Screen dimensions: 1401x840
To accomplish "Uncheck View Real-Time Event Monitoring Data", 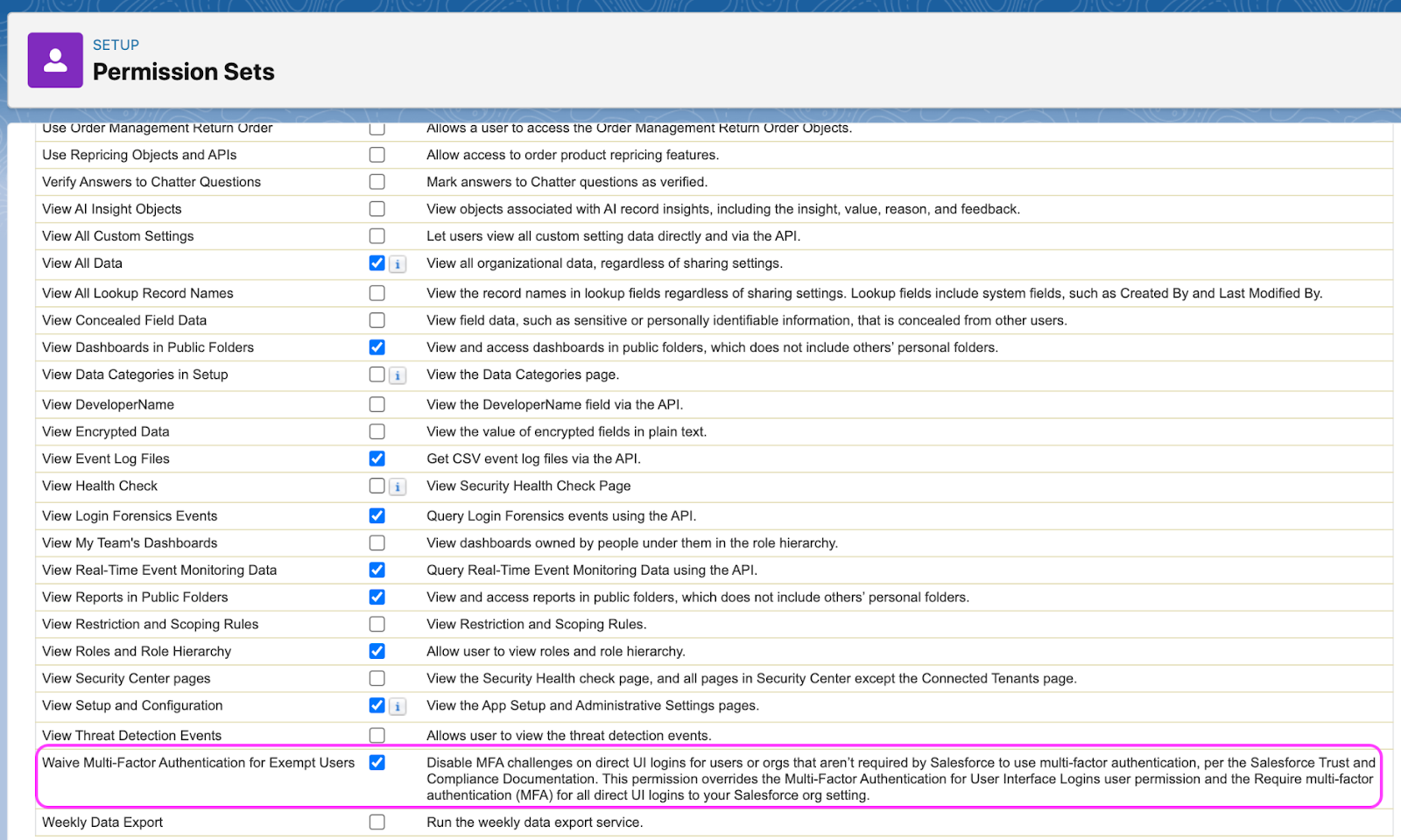I will coord(377,570).
